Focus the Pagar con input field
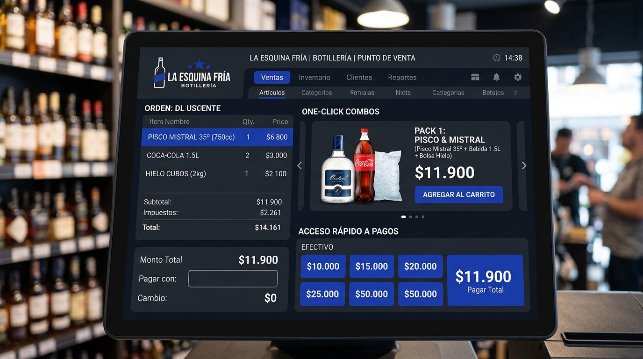643x359 pixels. pyautogui.click(x=233, y=279)
